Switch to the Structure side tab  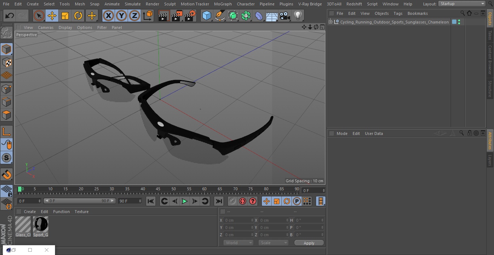pyautogui.click(x=490, y=89)
